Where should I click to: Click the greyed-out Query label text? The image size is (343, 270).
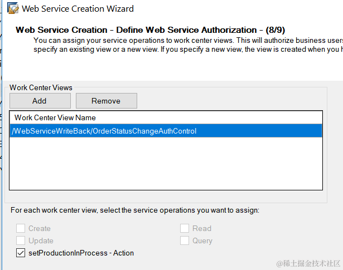click(202, 240)
